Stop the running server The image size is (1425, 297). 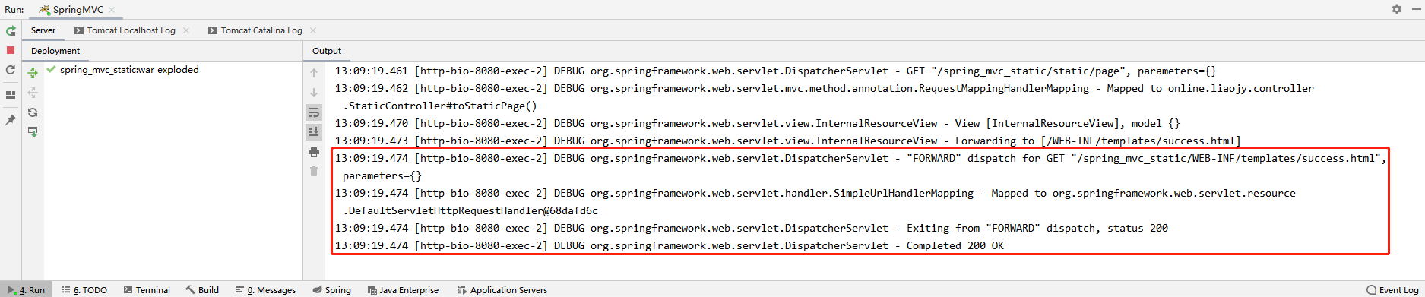[11, 50]
